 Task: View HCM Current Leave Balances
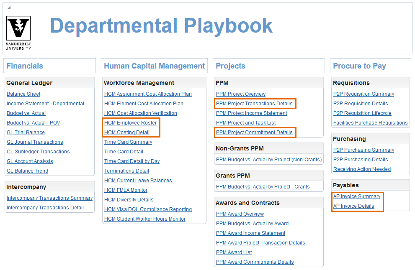(138, 181)
